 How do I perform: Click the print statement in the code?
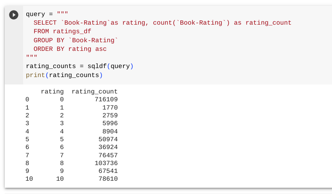pos(35,75)
